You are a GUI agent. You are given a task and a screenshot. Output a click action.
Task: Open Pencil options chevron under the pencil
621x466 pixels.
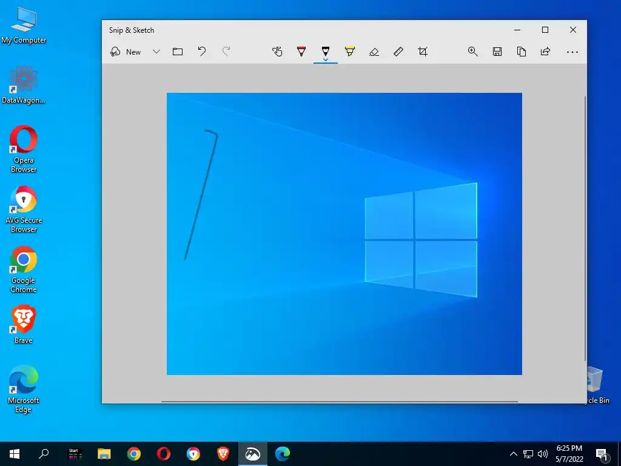[x=326, y=60]
